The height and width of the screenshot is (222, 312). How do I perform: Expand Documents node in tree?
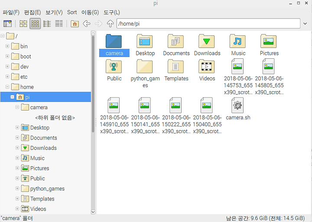(x=17, y=137)
